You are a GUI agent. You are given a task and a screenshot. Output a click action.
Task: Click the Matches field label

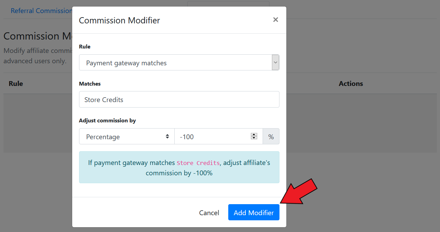click(x=90, y=84)
